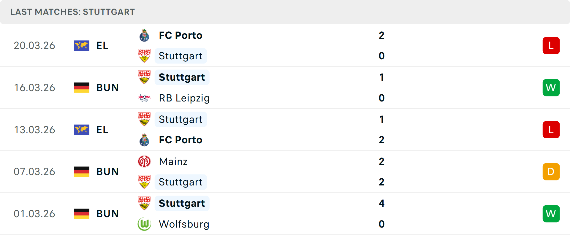Image resolution: width=570 pixels, height=235 pixels.
Task: Select the Stuttgart crest in the 16.03.26 row
Action: 145,77
